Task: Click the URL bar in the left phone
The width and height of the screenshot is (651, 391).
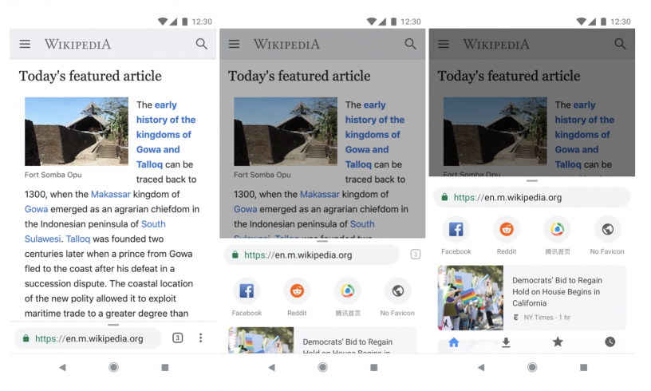Action: tap(88, 338)
